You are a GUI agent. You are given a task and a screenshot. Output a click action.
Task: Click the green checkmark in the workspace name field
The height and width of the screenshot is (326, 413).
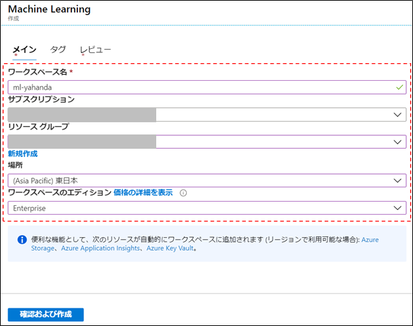point(399,87)
